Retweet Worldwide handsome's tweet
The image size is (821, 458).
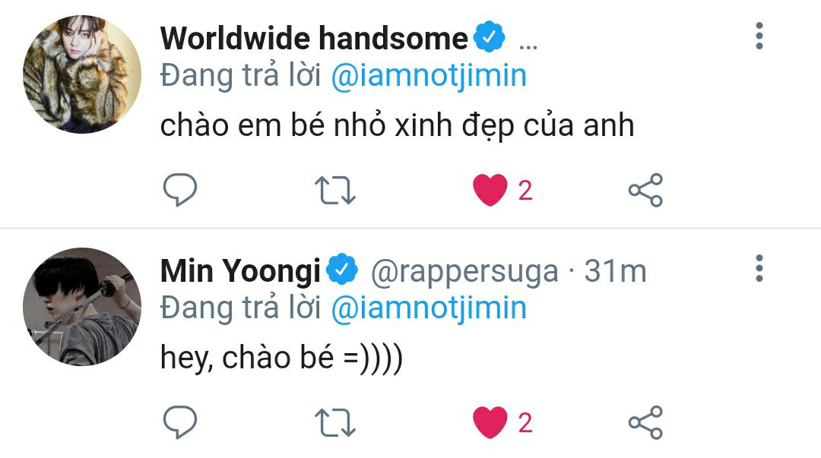click(335, 191)
